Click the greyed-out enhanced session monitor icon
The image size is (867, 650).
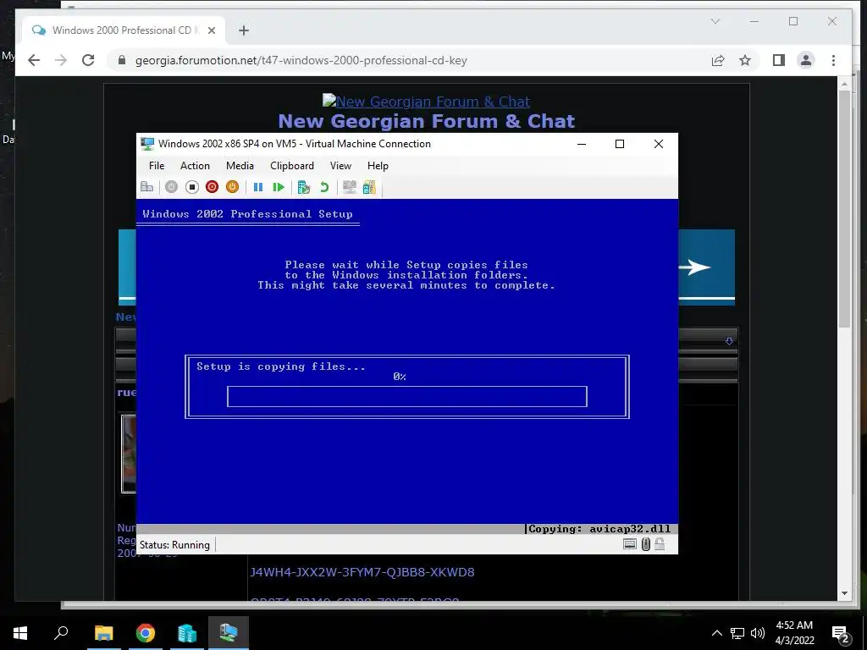point(349,187)
